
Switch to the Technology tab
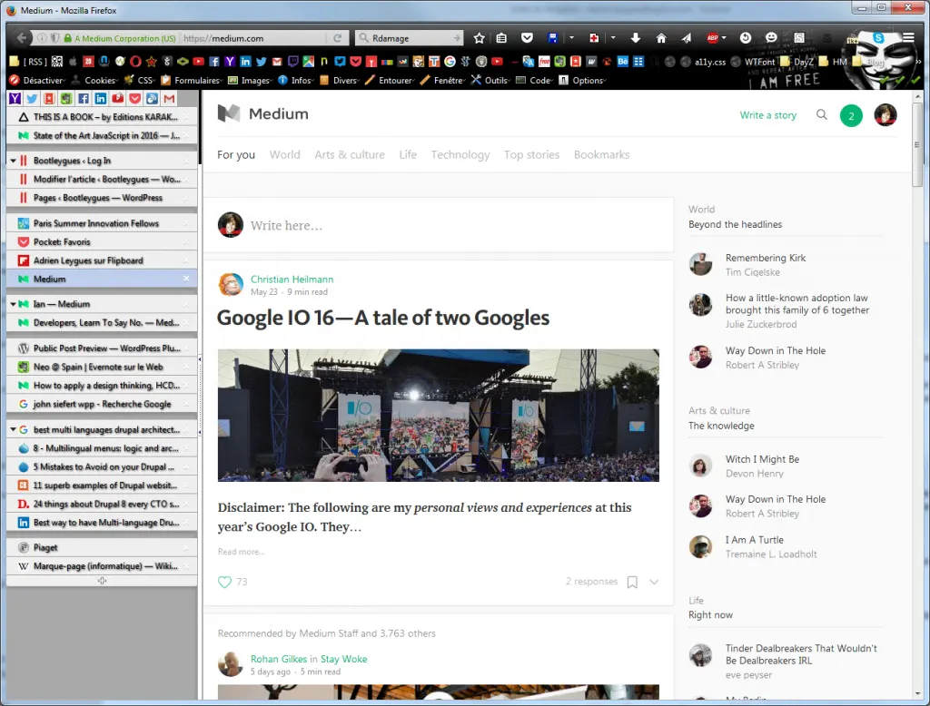(x=460, y=154)
